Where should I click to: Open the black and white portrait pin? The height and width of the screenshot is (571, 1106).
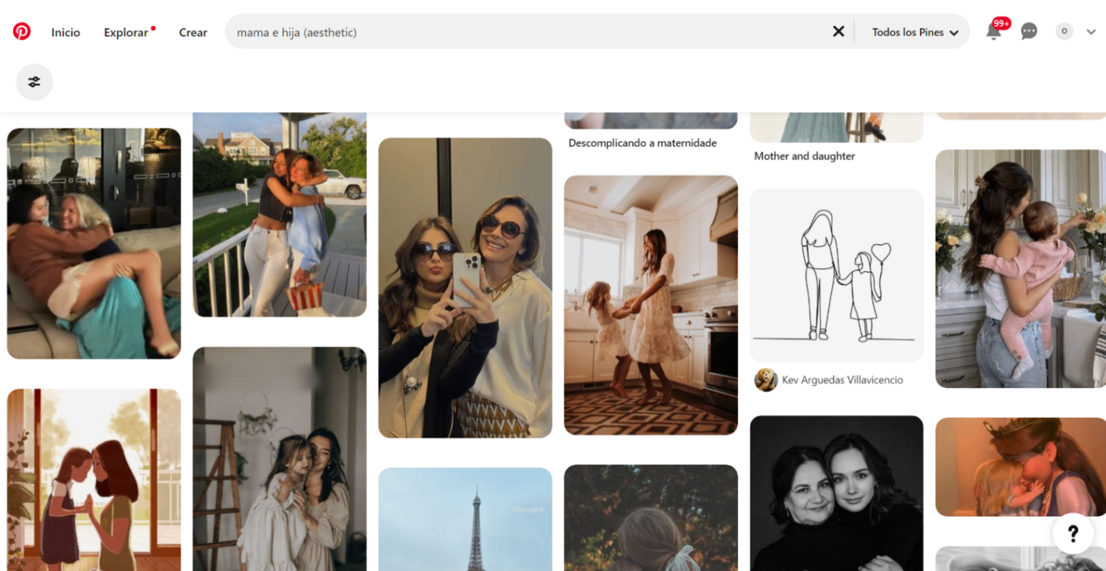tap(836, 493)
